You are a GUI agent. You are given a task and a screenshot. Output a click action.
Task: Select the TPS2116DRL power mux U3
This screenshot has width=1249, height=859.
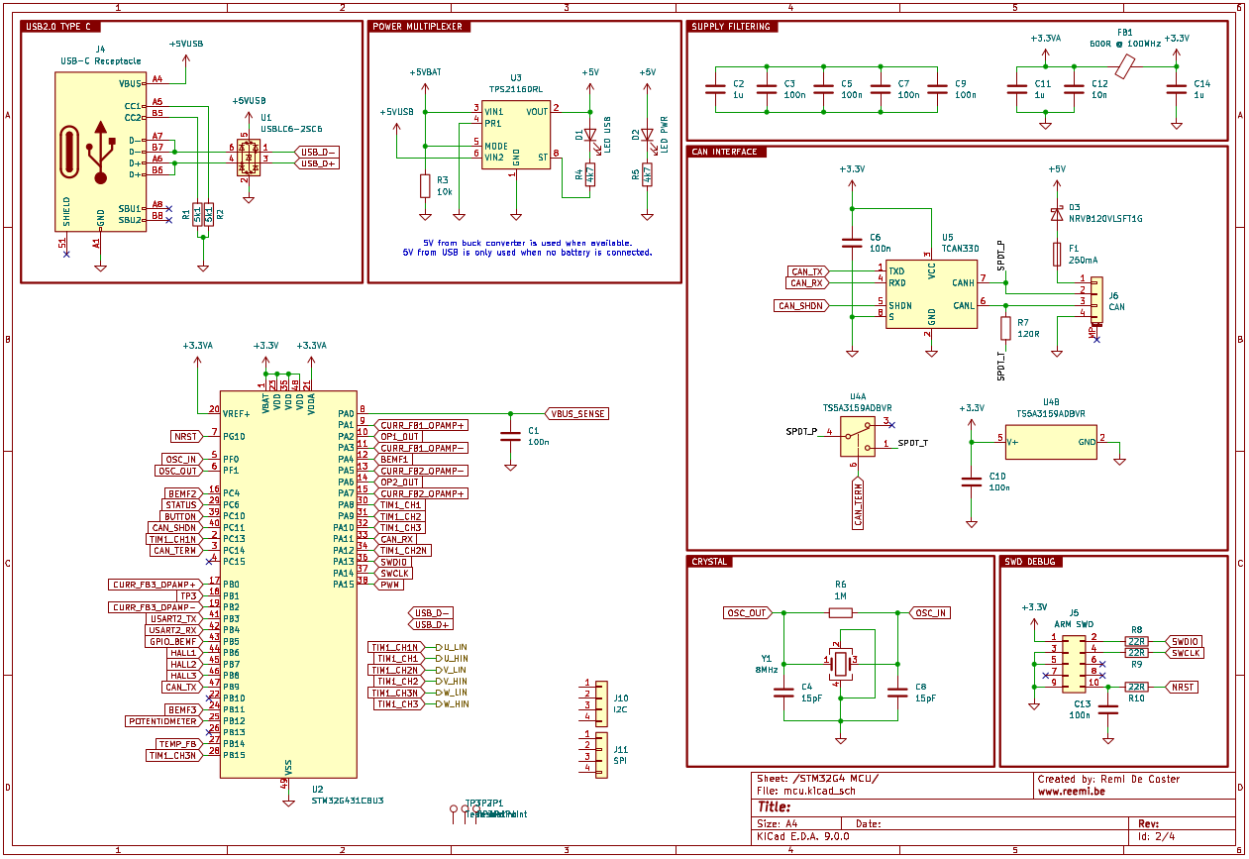tap(516, 133)
